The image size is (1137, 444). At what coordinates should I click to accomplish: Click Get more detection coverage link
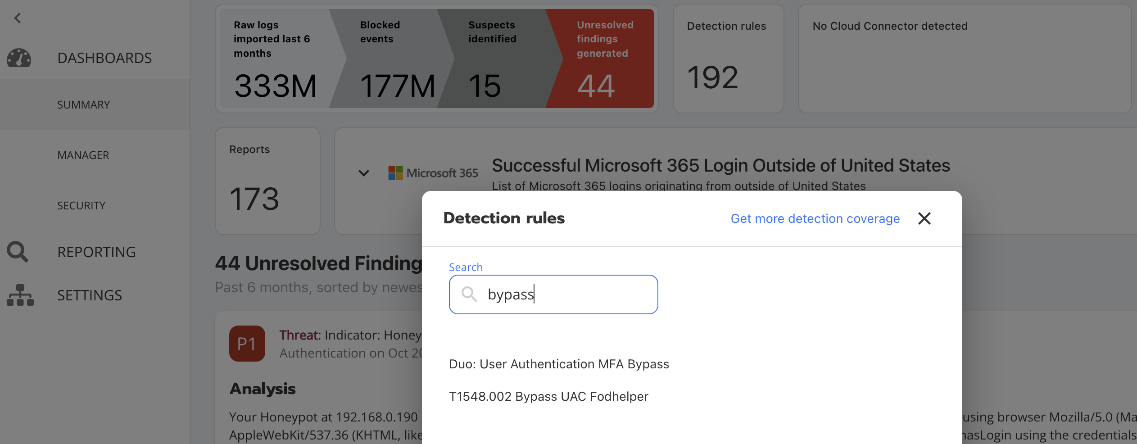pos(815,218)
